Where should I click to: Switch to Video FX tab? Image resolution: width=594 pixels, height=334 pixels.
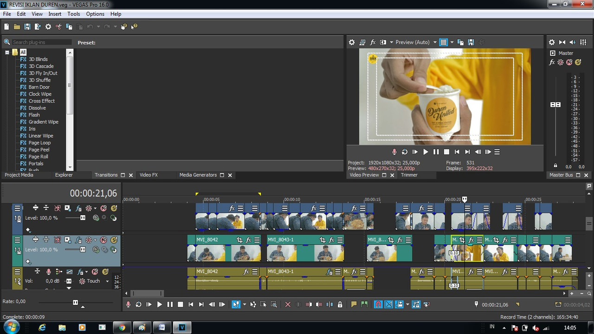click(148, 175)
